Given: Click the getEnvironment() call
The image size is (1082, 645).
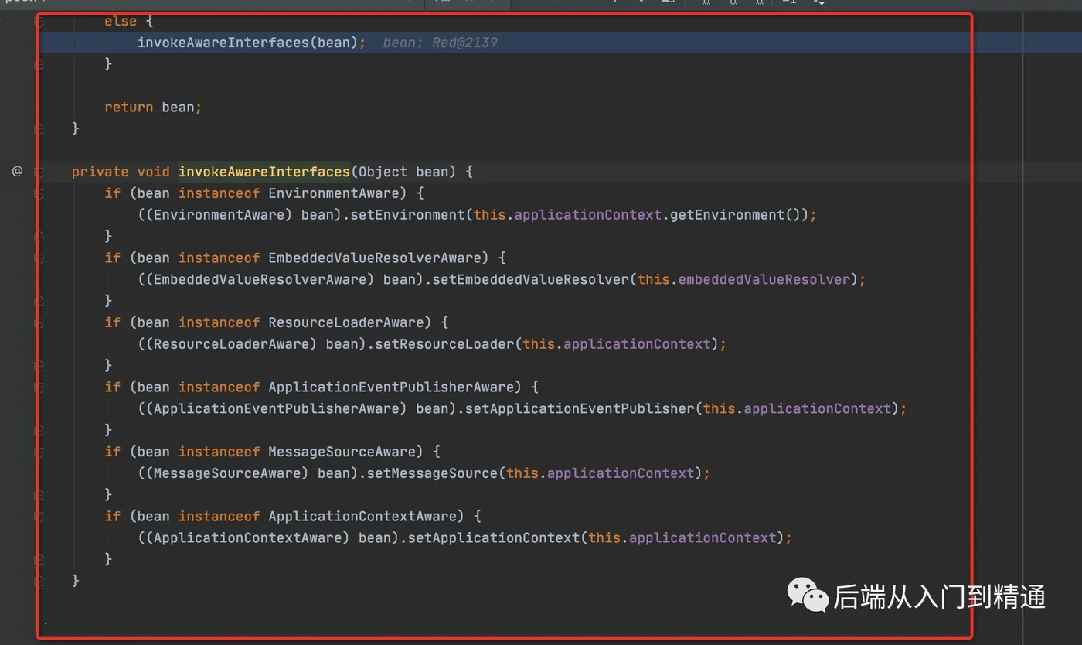Looking at the screenshot, I should pos(735,215).
